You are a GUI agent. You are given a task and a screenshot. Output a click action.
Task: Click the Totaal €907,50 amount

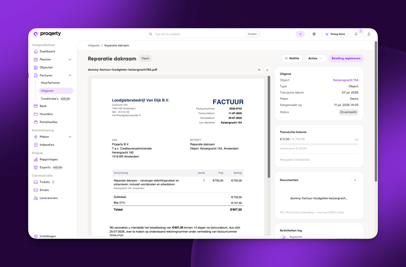coord(236,209)
